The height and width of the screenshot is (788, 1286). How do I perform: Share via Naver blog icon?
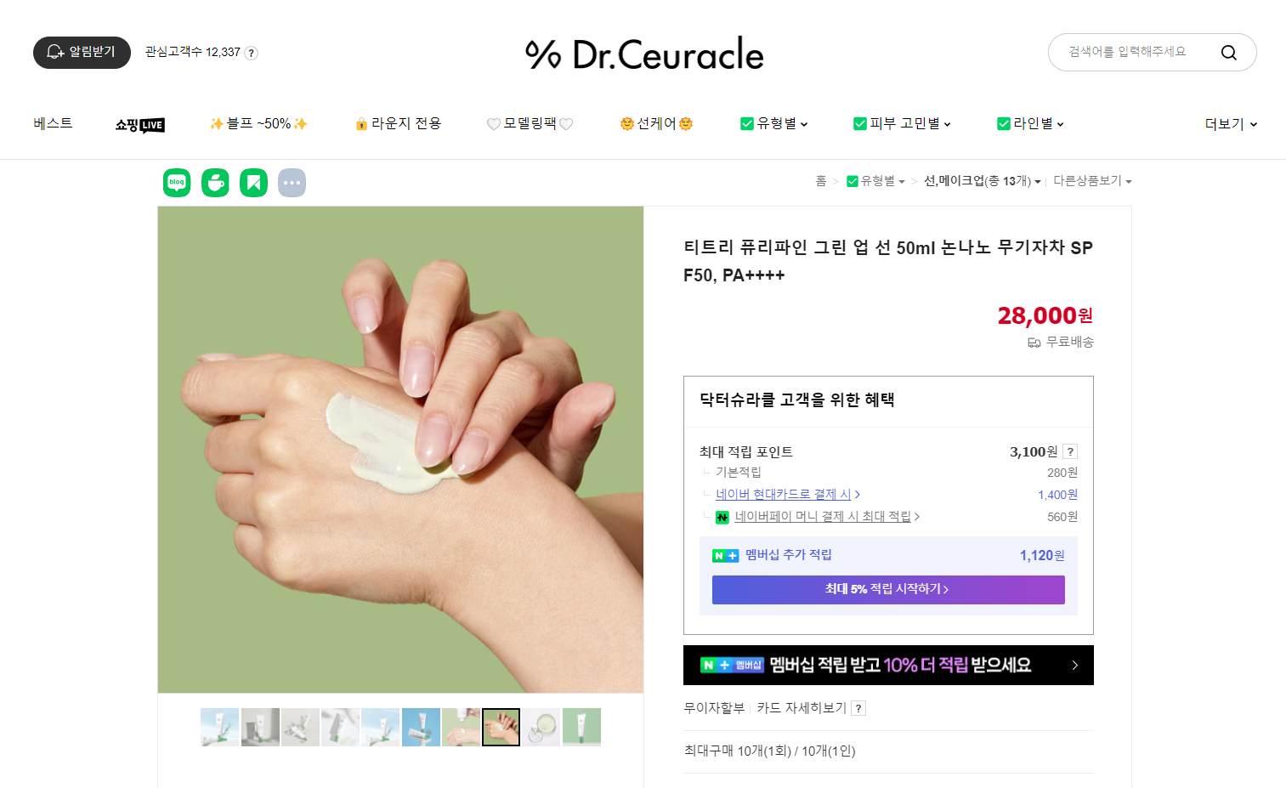click(x=177, y=183)
